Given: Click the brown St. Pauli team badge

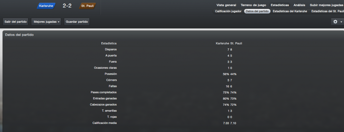Looking at the screenshot, I should [x=88, y=6].
